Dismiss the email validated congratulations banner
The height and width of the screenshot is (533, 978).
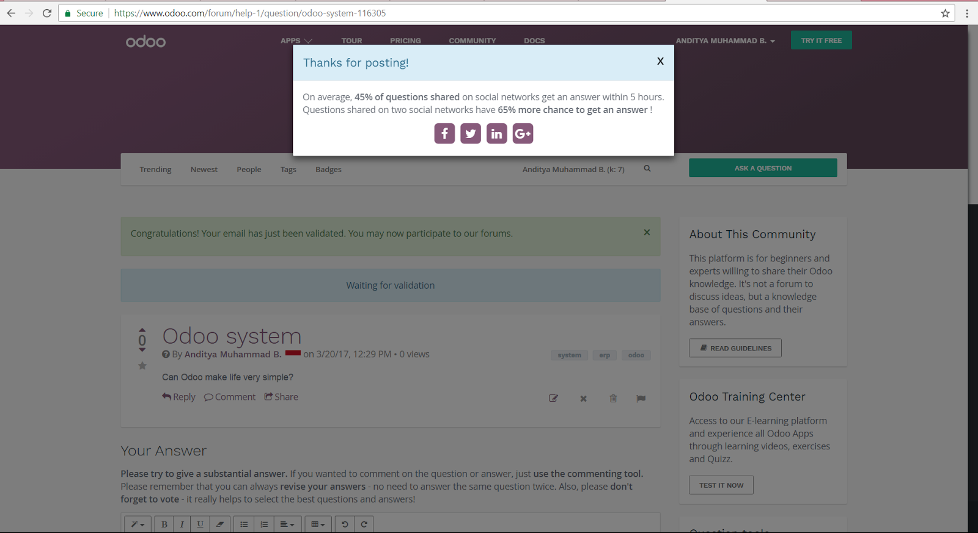(x=647, y=233)
